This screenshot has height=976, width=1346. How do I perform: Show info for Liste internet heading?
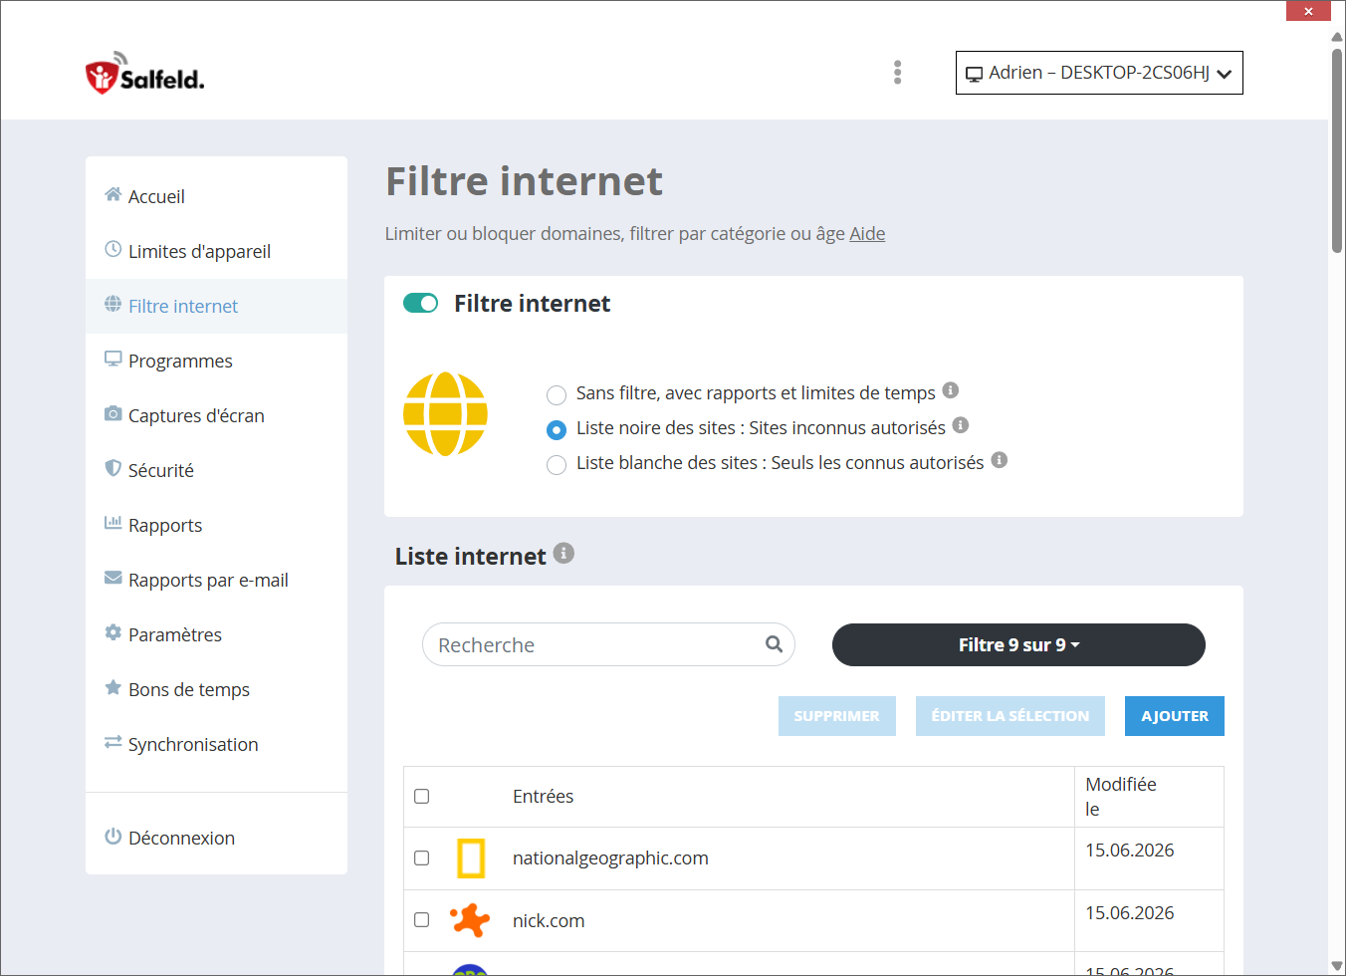(563, 553)
